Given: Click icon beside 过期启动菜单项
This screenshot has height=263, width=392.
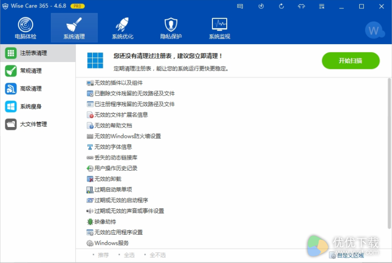Looking at the screenshot, I should [x=90, y=190].
